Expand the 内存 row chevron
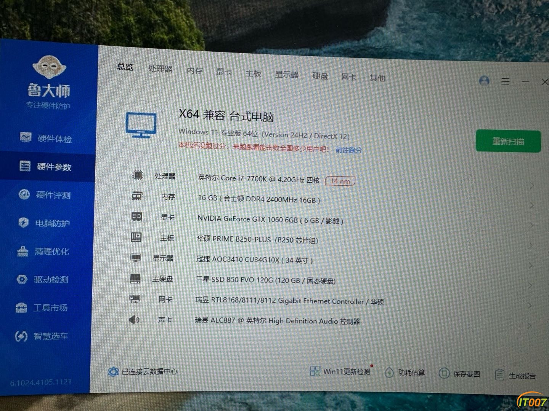549x411 pixels. [531, 205]
